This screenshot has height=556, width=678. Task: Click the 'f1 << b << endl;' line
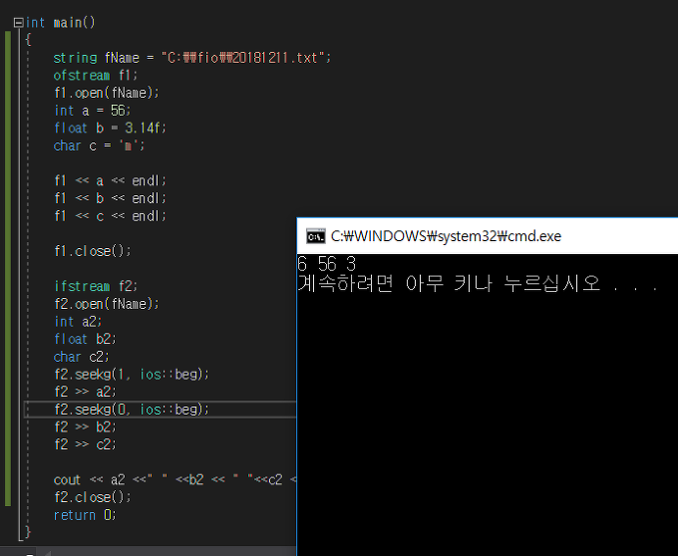(111, 198)
